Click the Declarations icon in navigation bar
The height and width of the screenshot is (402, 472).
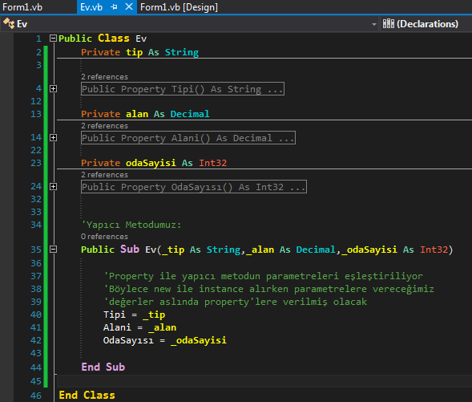tap(389, 23)
